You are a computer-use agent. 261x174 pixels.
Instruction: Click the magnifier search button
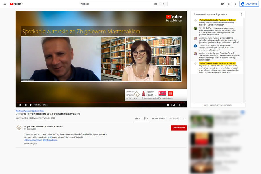coord(163,4)
